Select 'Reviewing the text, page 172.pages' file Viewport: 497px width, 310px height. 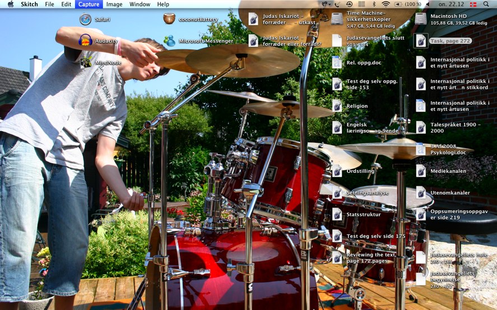click(x=337, y=258)
